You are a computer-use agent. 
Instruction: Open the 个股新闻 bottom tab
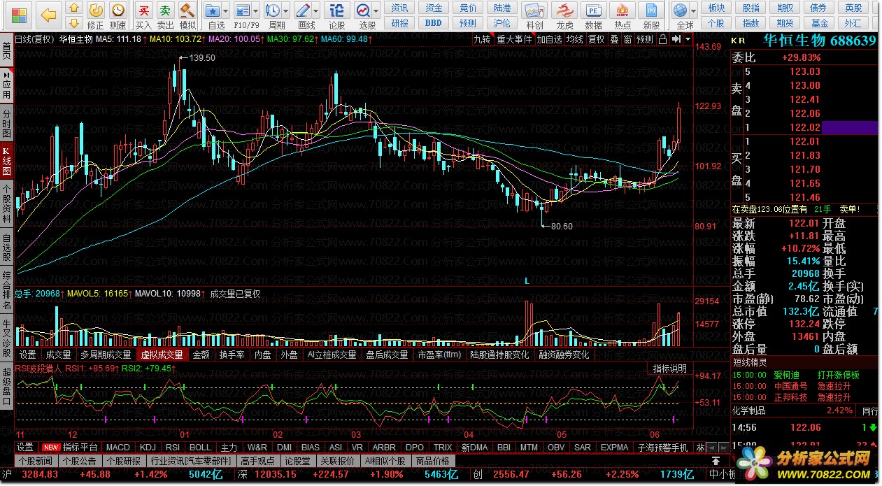click(36, 461)
